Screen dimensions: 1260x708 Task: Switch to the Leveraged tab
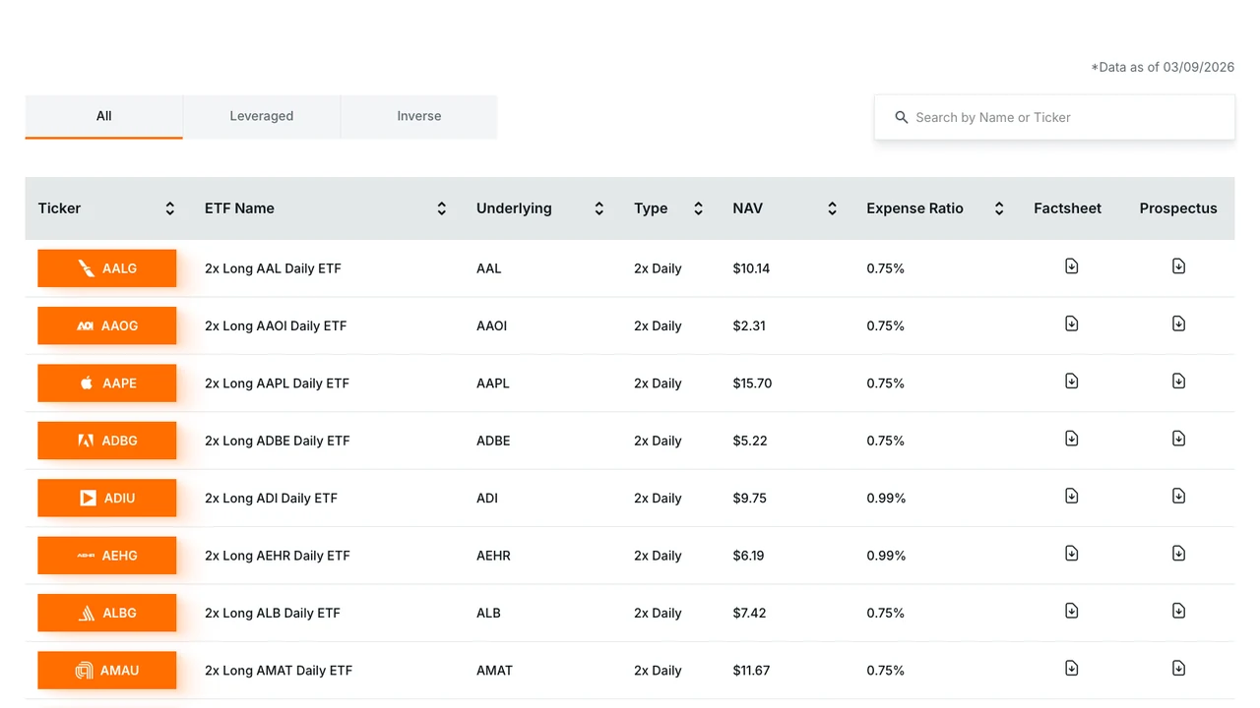(x=261, y=116)
